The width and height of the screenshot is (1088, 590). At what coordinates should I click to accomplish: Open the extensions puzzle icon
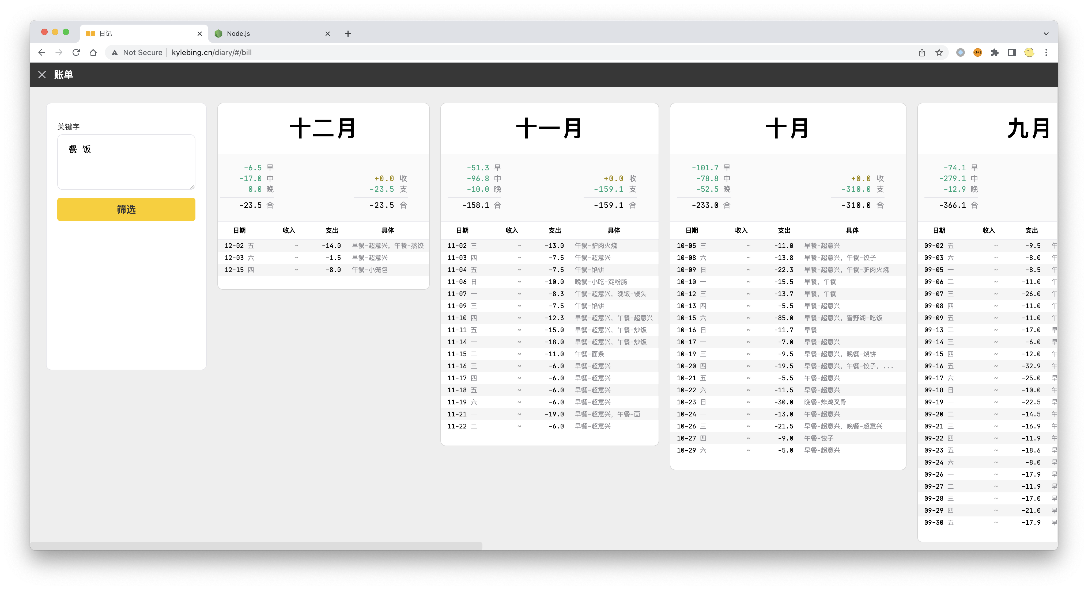tap(995, 52)
